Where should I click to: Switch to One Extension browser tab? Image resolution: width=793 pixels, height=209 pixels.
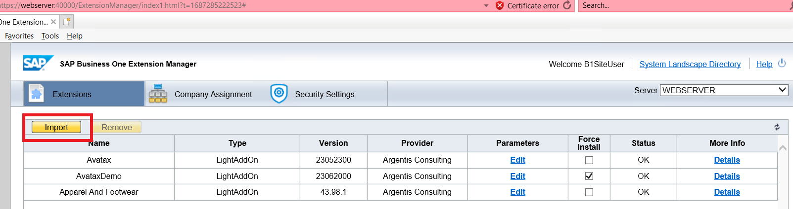(x=24, y=22)
